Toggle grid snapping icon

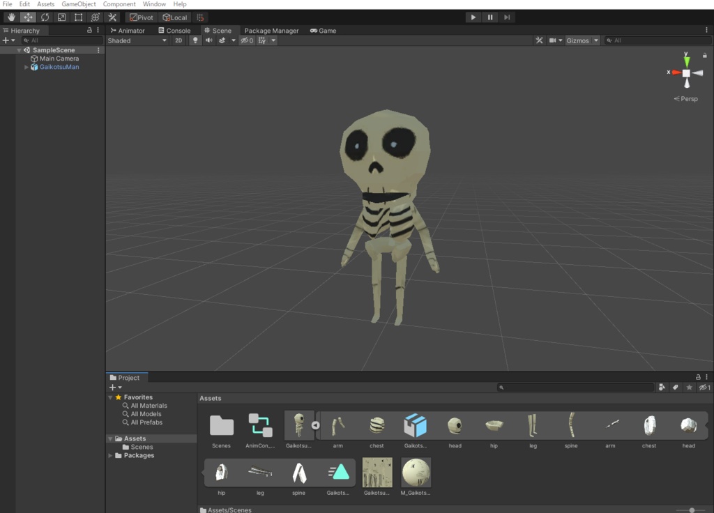[200, 17]
